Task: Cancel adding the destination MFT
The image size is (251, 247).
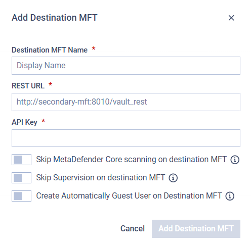Action: (133, 229)
